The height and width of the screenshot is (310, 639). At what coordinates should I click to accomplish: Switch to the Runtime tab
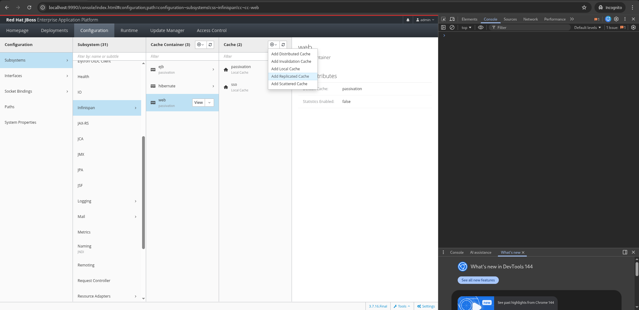coord(129,30)
